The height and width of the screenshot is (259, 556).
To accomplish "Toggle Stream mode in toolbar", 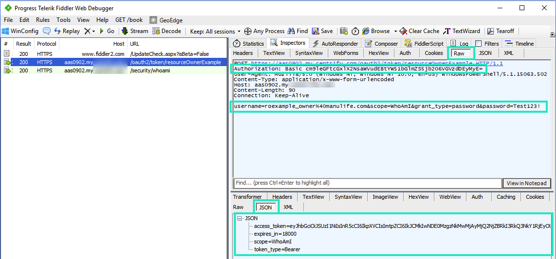I will (x=135, y=31).
